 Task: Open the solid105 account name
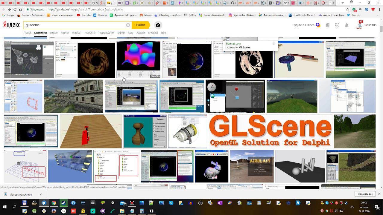[371, 25]
